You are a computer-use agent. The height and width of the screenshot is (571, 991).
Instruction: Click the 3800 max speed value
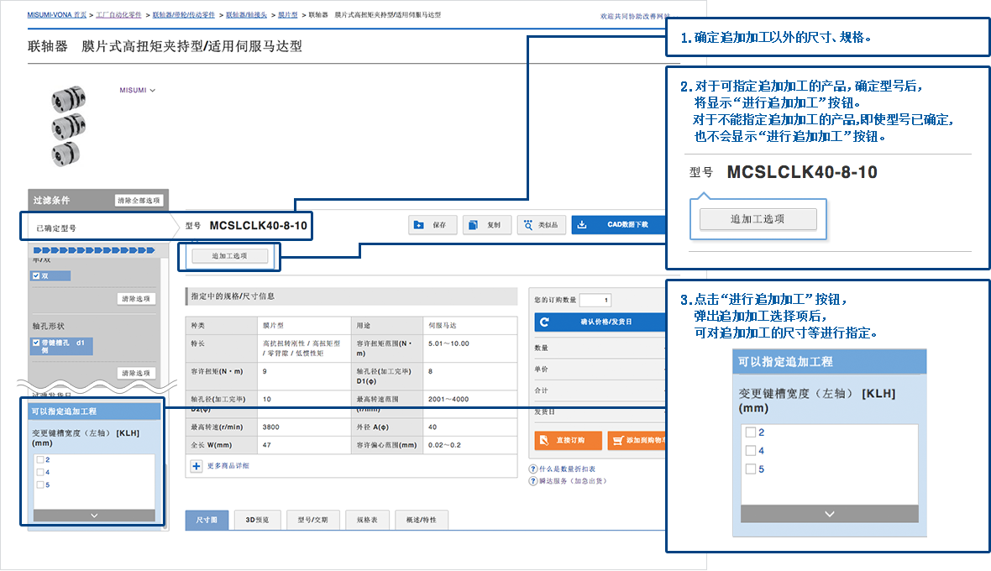[271, 427]
